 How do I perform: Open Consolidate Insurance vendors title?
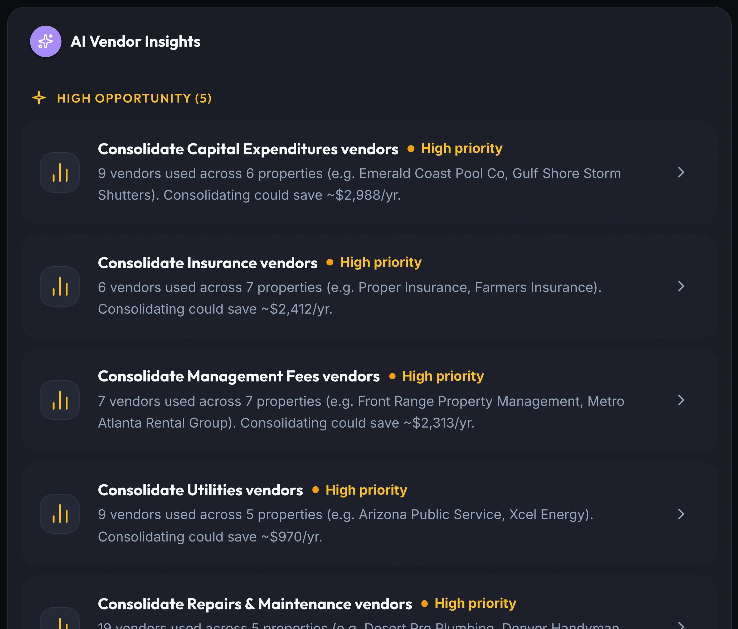208,263
